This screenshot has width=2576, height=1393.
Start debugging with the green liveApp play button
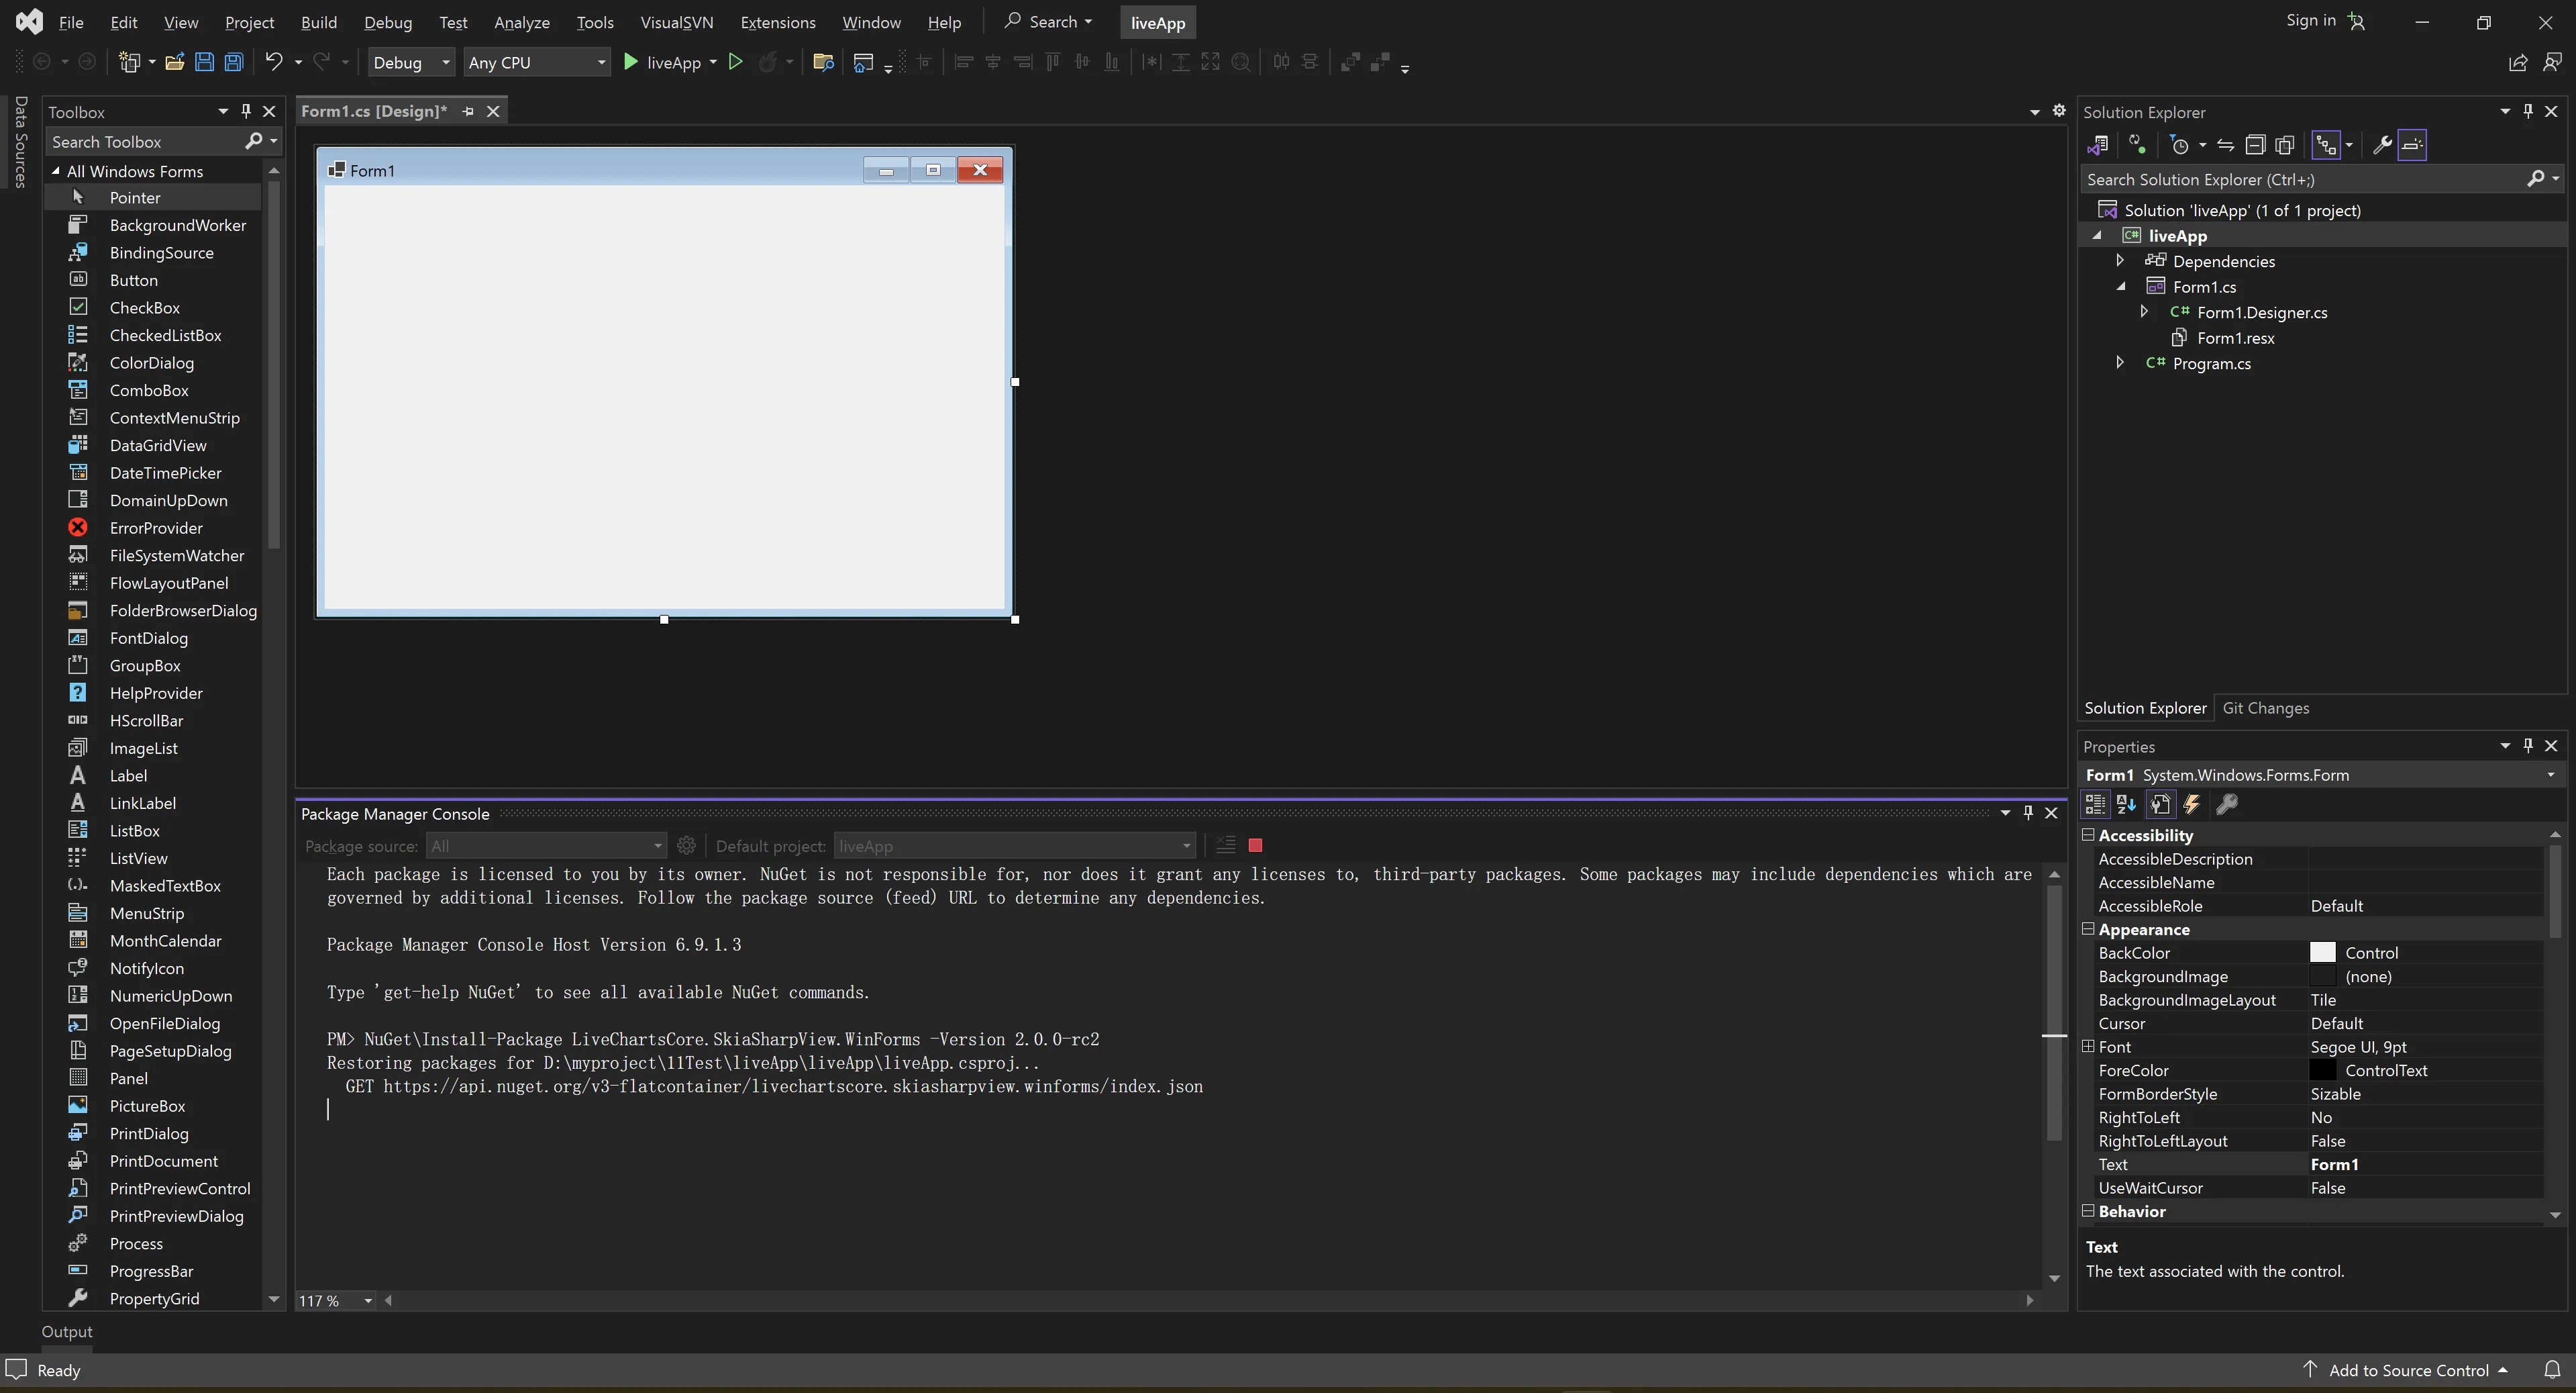click(631, 62)
